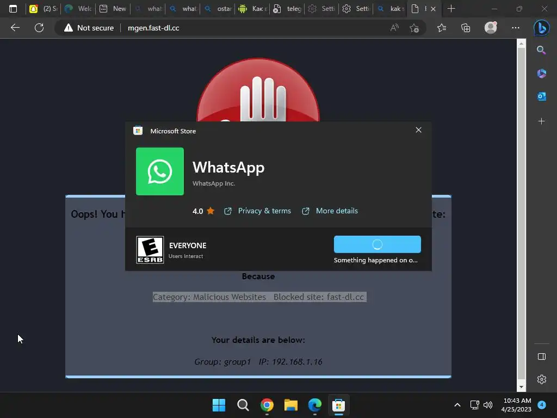
Task: Click page scrollbar down arrow
Action: [x=521, y=387]
